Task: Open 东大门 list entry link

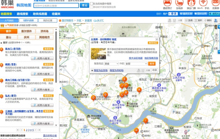Action: click(13, 49)
